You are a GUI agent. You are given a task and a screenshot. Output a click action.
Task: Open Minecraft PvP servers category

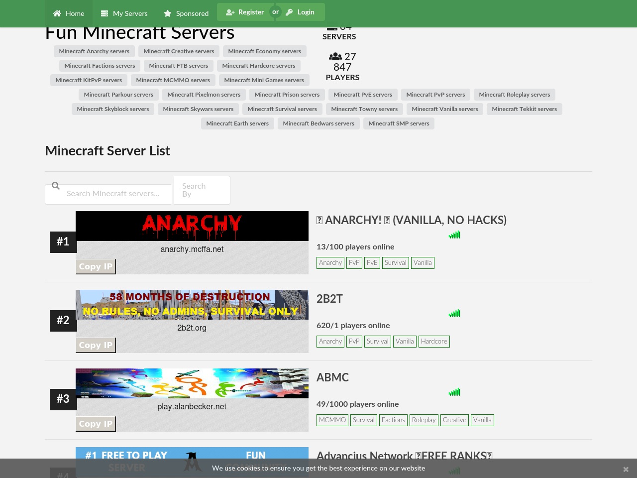point(435,95)
